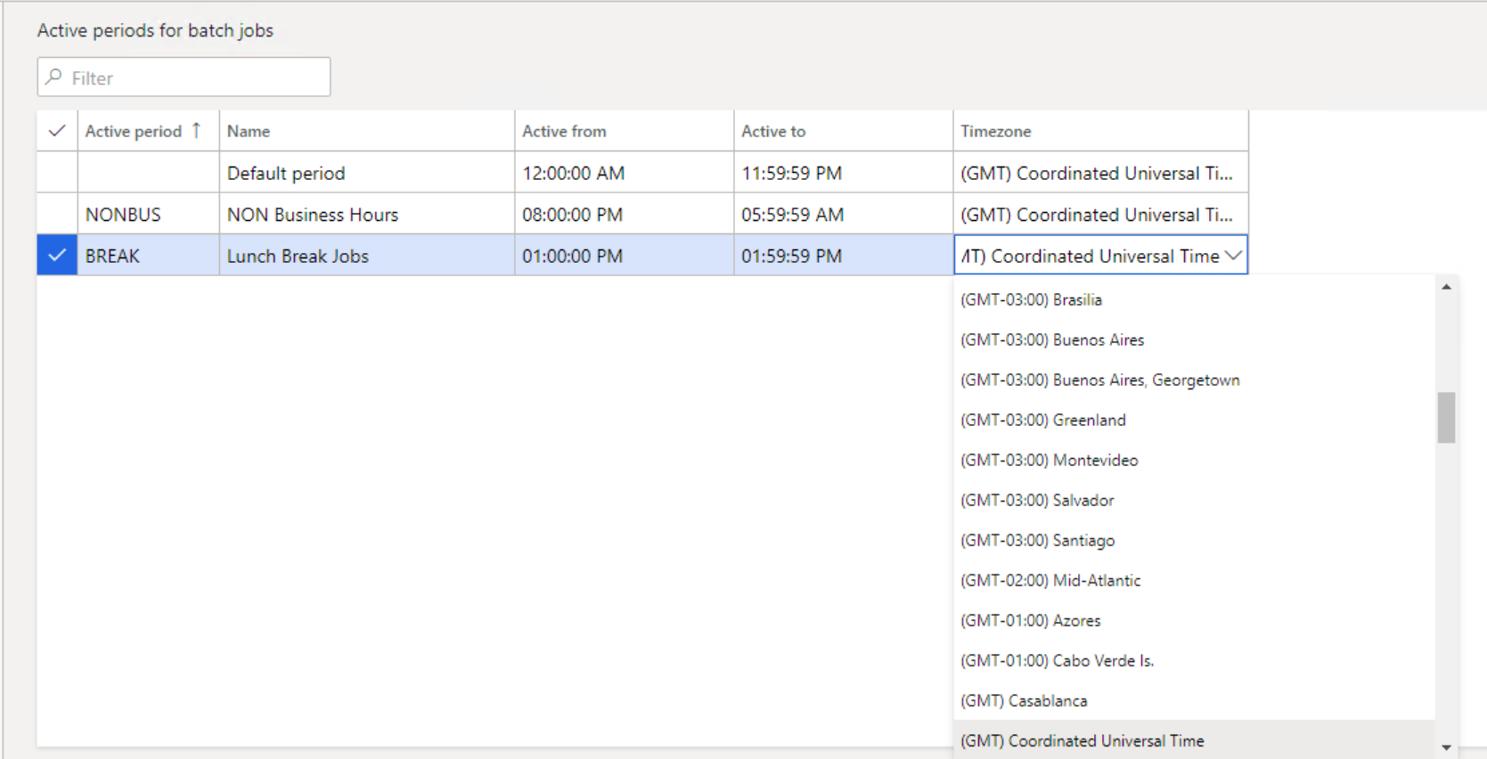Click the timezone list scroll-down arrow

1446,747
